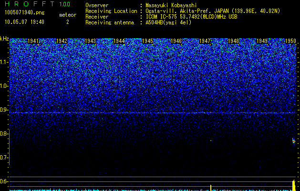Image resolution: width=300 pixels, height=191 pixels.
Task: Click the meteor count value 2
Action: click(x=68, y=22)
